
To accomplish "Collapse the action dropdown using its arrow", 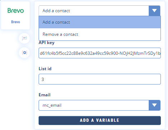I will (x=154, y=11).
